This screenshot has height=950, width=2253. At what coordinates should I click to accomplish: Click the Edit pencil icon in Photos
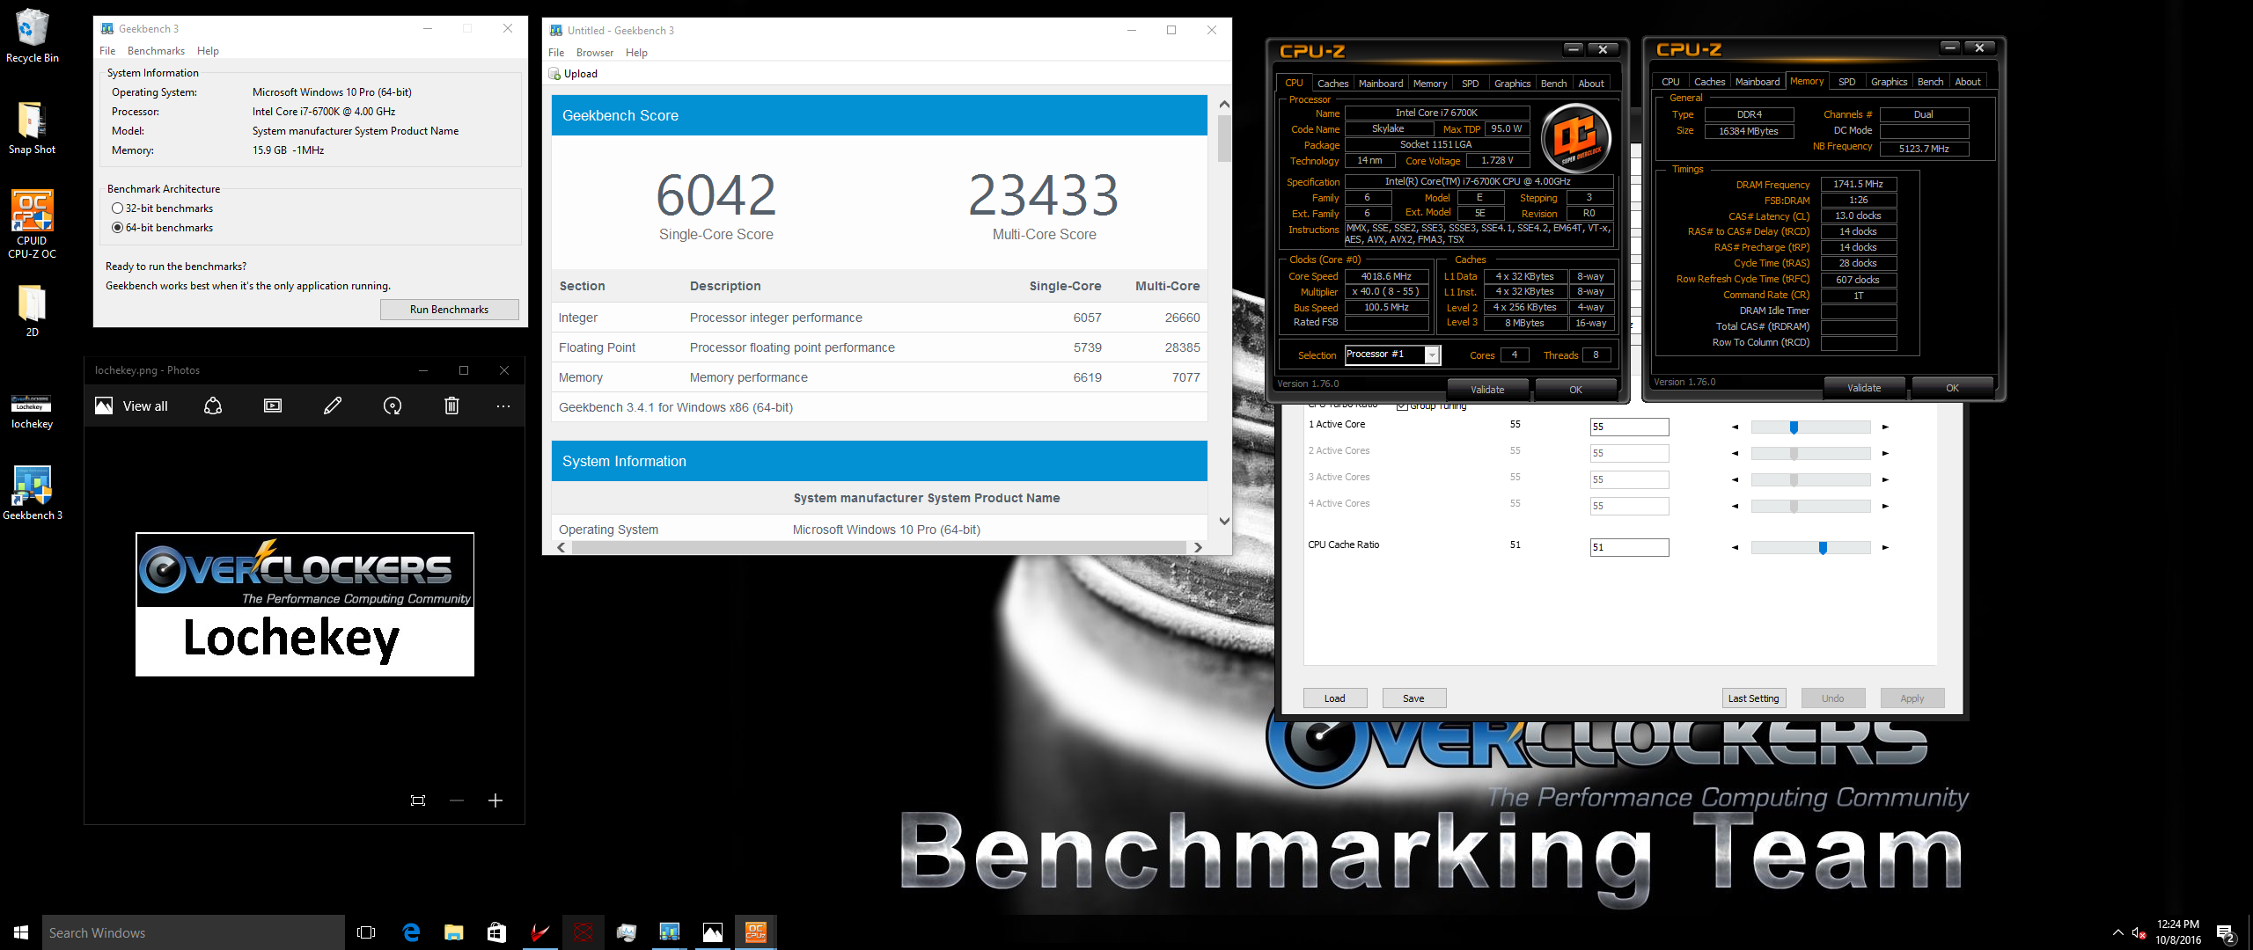coord(333,406)
